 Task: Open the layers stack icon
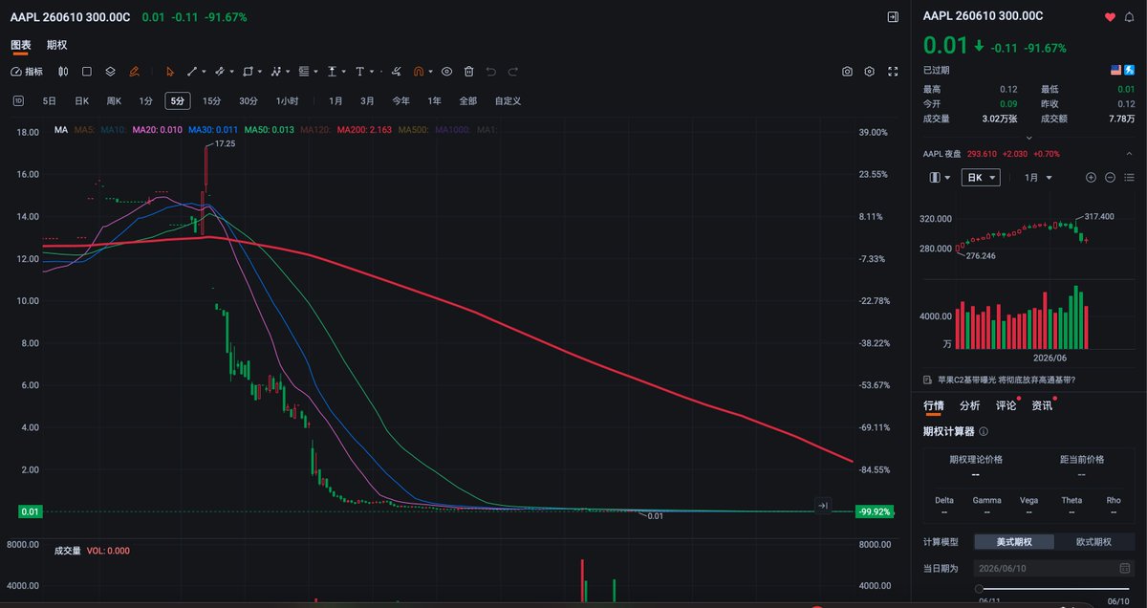(x=110, y=72)
